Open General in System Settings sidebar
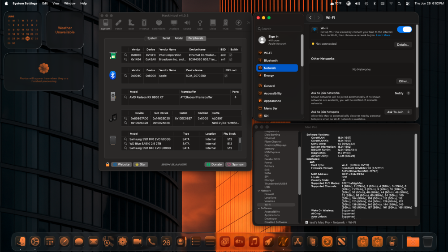The height and width of the screenshot is (252, 448). 277,86
